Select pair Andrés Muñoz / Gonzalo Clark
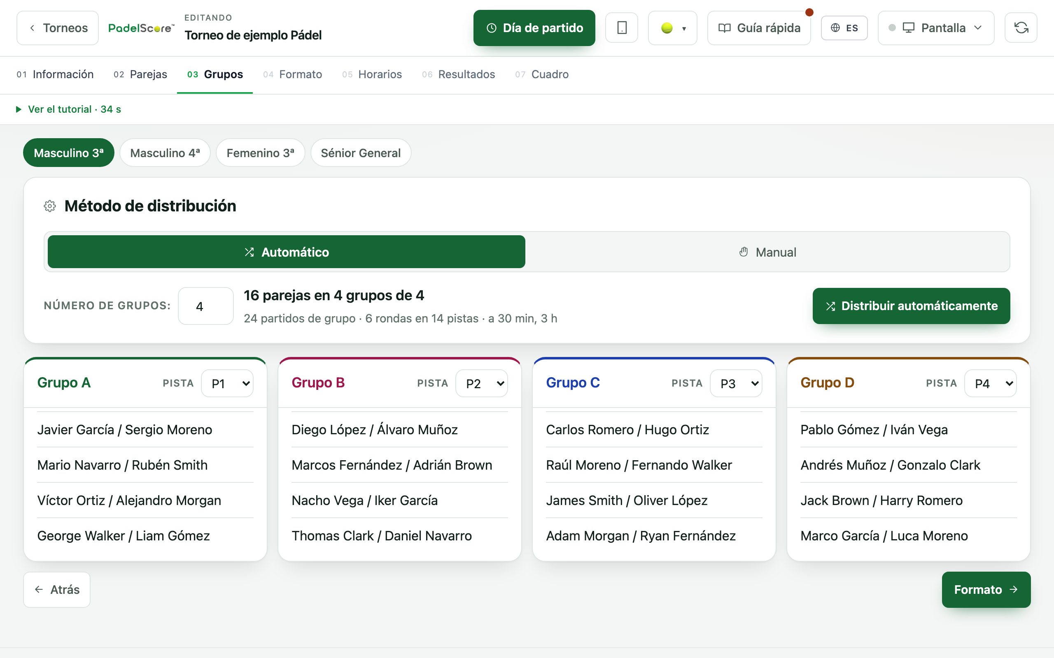 (909, 465)
